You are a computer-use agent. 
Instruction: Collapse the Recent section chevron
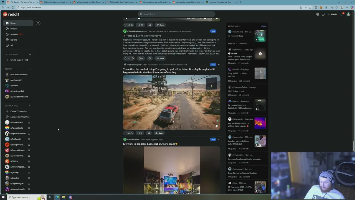click(x=30, y=69)
